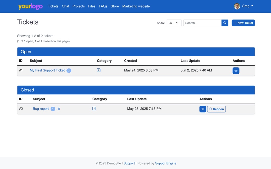
Task: Click Greg's profile avatar picture
Action: pos(237,6)
